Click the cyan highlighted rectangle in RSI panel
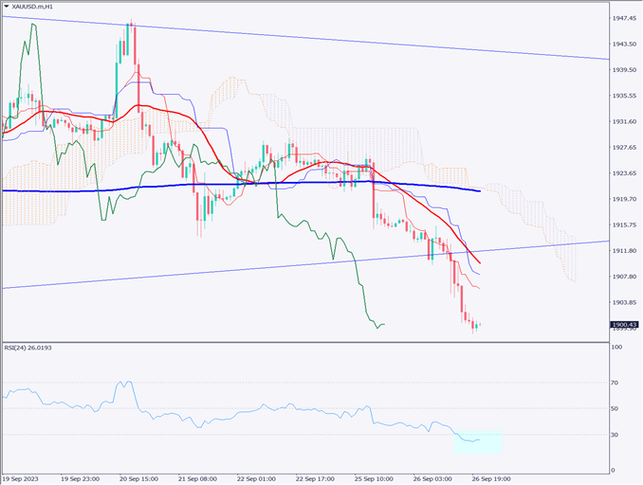 coord(478,441)
